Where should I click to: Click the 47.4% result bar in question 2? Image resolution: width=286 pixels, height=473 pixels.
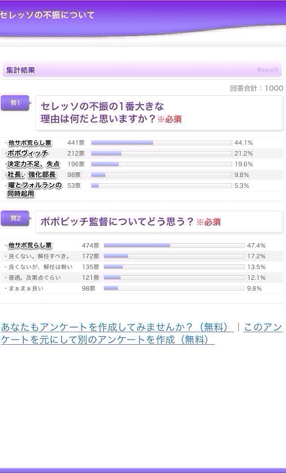click(x=174, y=245)
